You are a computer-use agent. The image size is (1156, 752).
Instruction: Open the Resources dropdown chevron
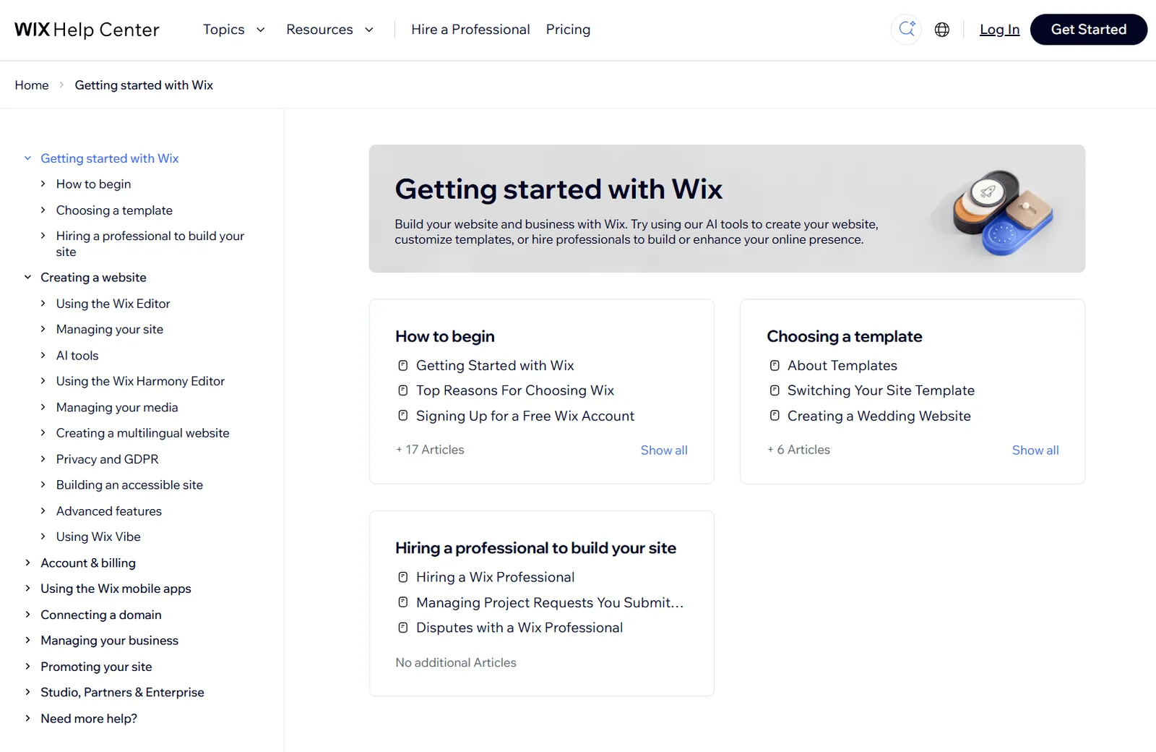click(x=369, y=30)
